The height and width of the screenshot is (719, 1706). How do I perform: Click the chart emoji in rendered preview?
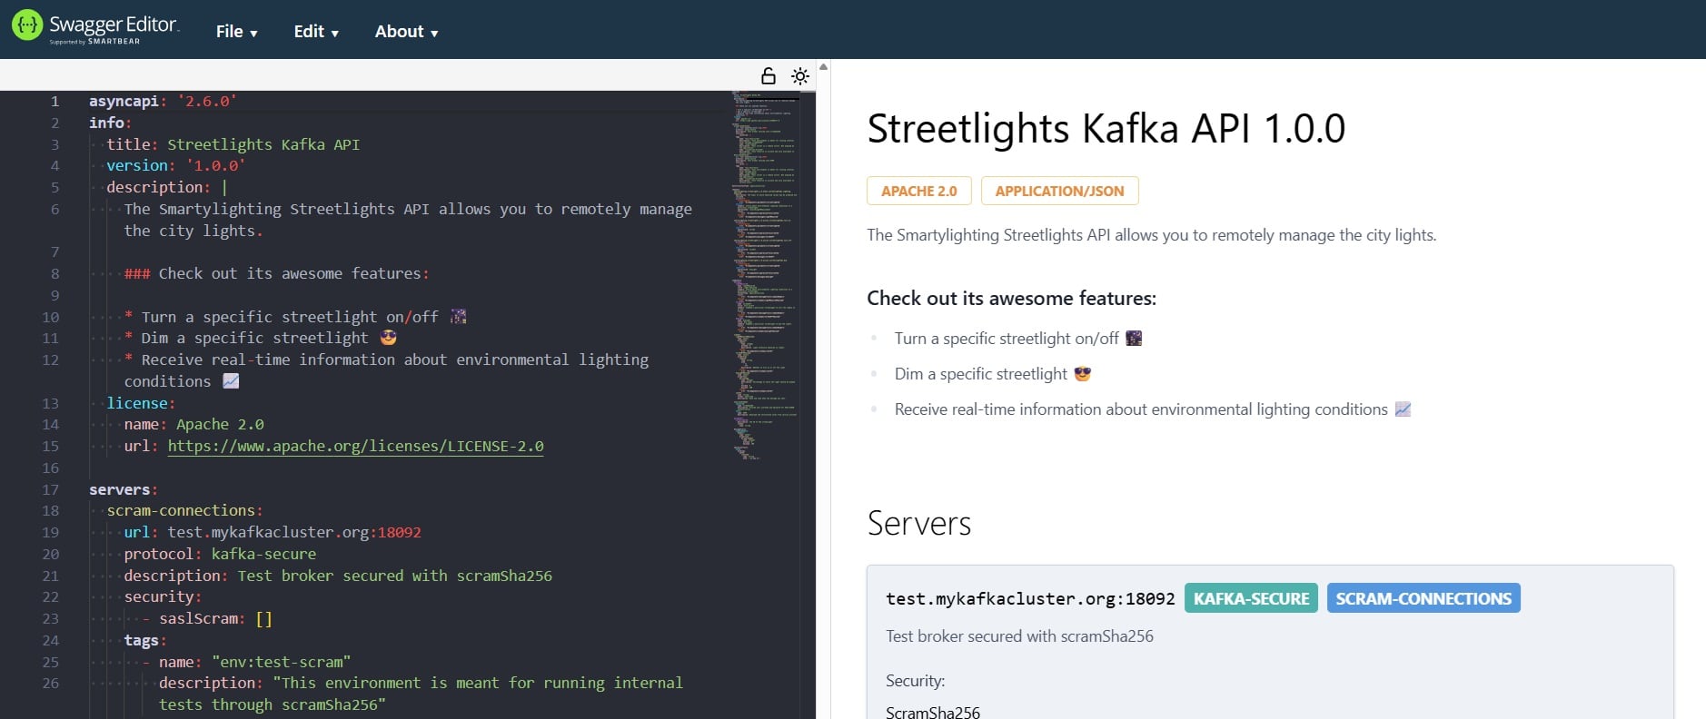(1403, 409)
